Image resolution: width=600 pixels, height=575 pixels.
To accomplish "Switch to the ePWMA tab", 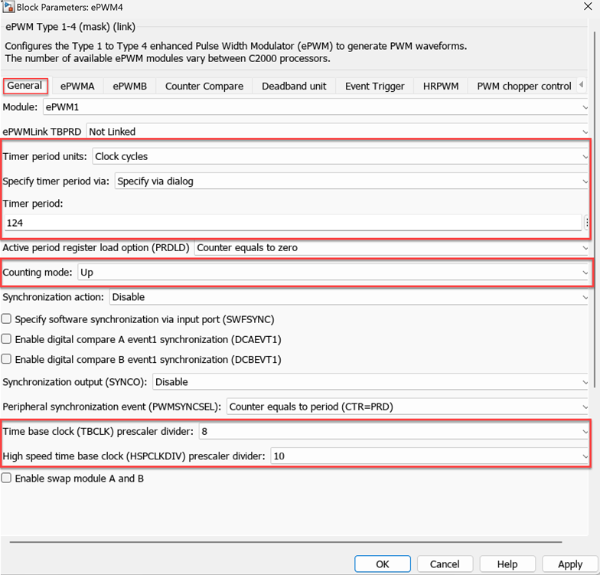I will pos(77,86).
